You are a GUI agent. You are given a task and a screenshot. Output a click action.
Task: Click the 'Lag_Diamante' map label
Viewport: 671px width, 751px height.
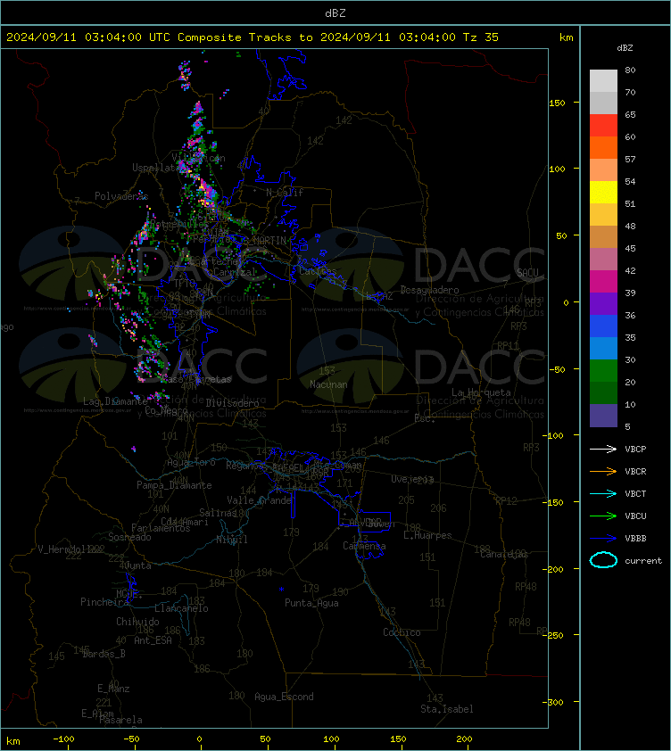tap(115, 401)
